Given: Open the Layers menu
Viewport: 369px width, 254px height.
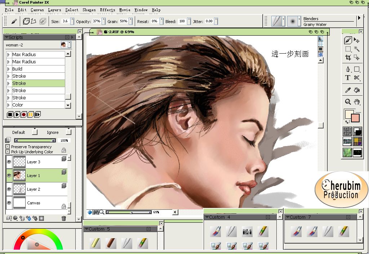Looking at the screenshot, I should 55,10.
